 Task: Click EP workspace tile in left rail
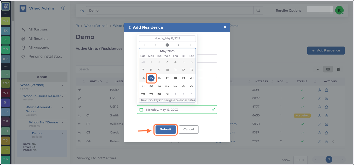6,112
